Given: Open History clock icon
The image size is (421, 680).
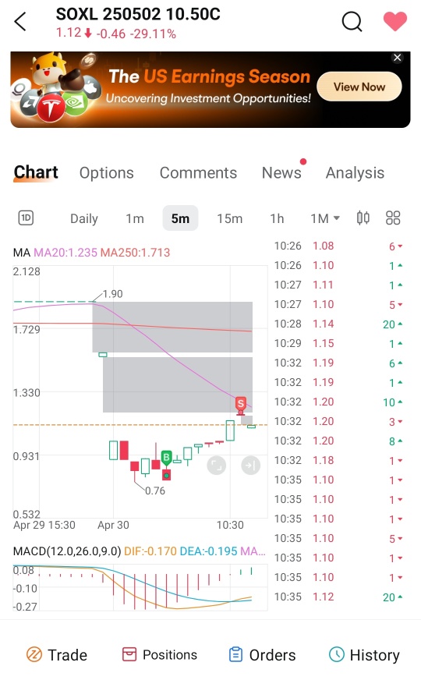Looking at the screenshot, I should coord(337,654).
